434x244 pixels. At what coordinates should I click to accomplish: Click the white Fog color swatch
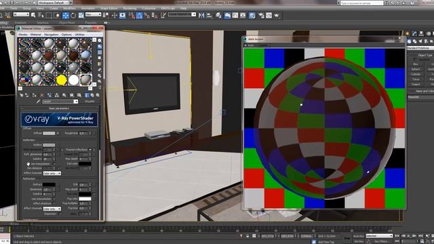(x=85, y=199)
